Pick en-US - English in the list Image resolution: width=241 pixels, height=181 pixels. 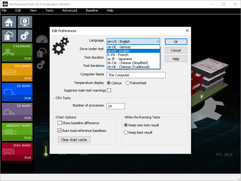tap(133, 51)
